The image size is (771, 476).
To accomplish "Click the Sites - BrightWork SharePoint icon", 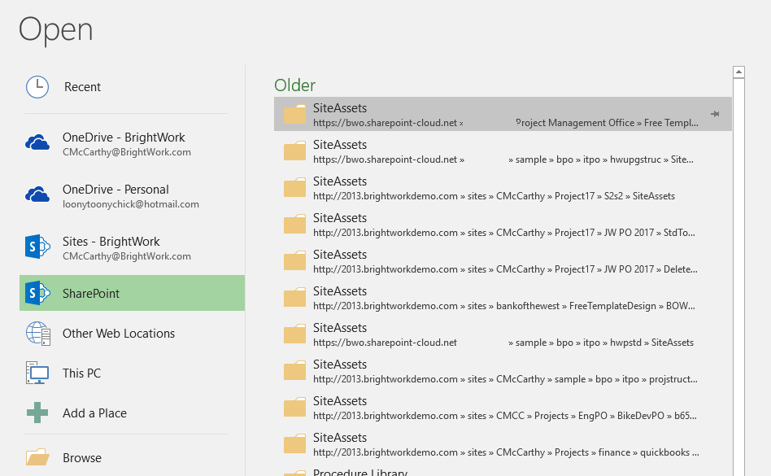I will pos(37,247).
